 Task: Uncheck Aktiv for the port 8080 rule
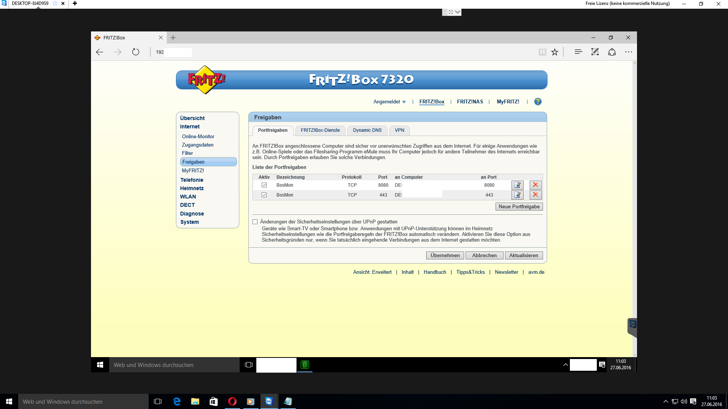(264, 185)
